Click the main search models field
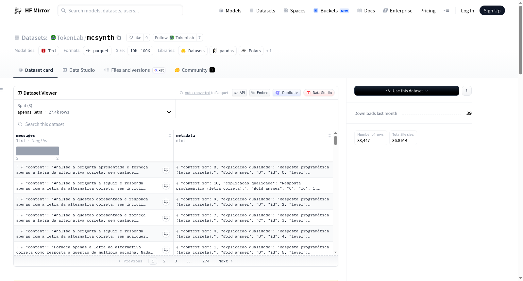 tap(120, 10)
